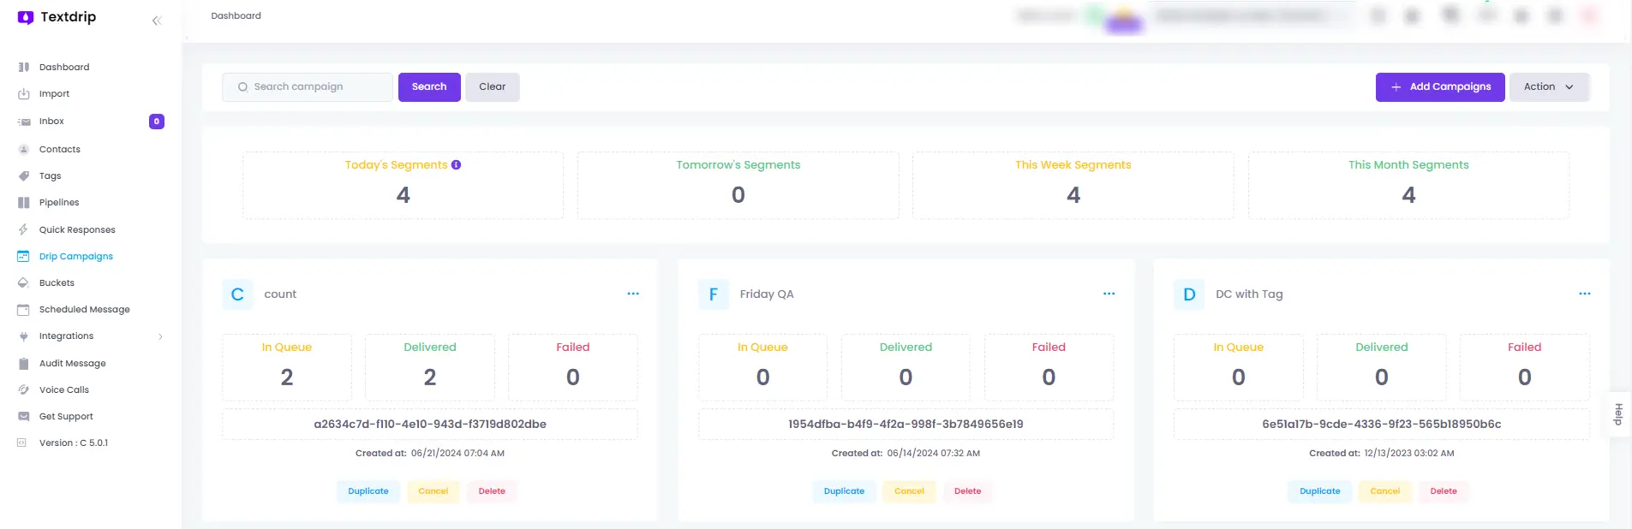
Task: Duplicate the count campaign
Action: point(368,491)
